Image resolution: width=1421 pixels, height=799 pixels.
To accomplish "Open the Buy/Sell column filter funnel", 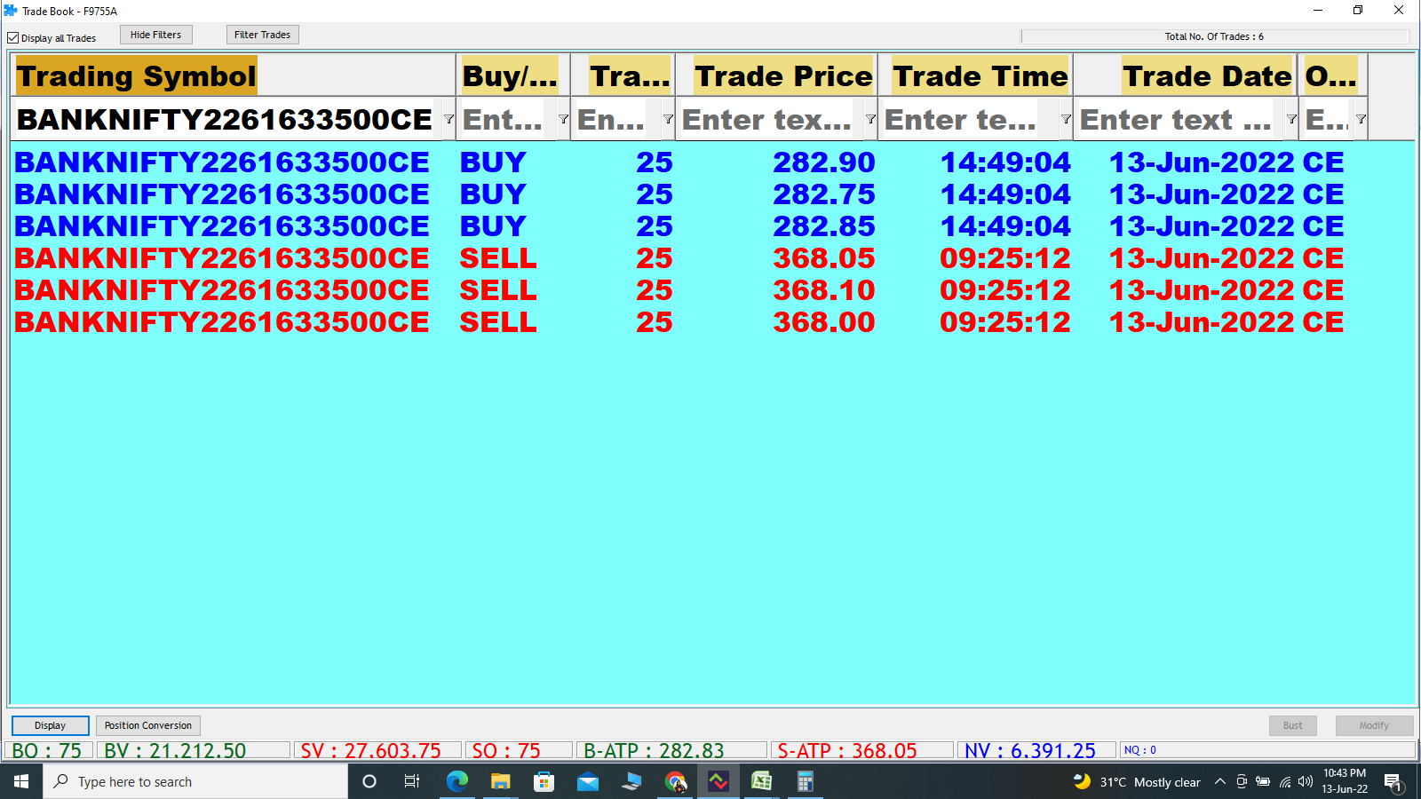I will [563, 119].
